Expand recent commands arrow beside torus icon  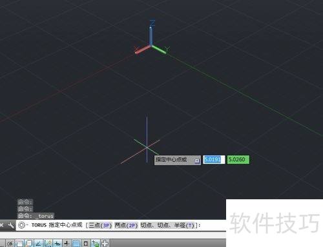point(27,225)
